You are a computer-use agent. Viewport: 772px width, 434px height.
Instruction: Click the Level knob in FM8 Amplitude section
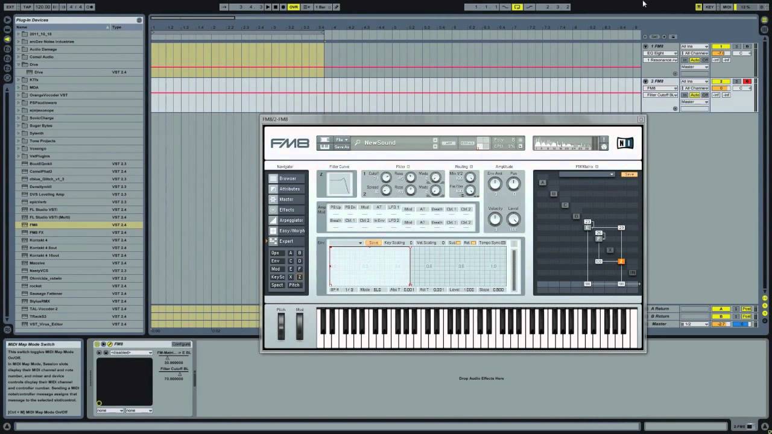[x=514, y=219]
